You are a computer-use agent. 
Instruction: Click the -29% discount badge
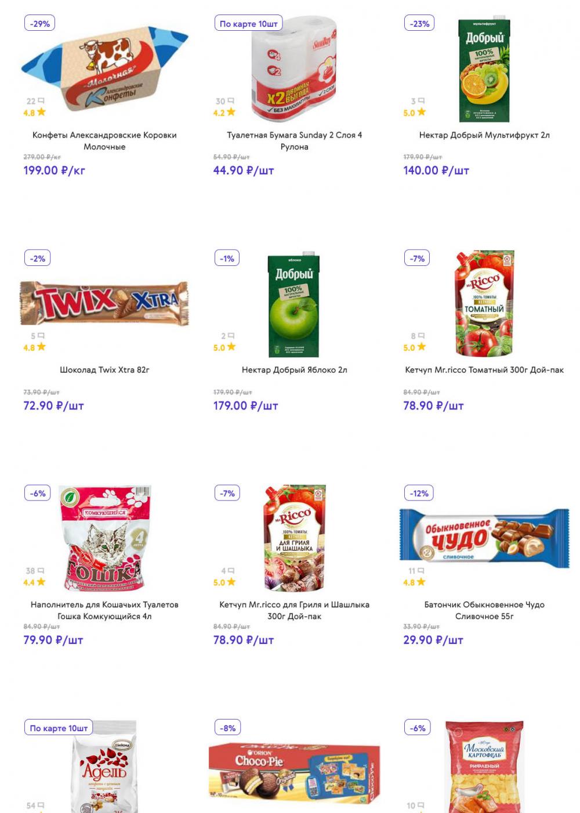click(40, 24)
